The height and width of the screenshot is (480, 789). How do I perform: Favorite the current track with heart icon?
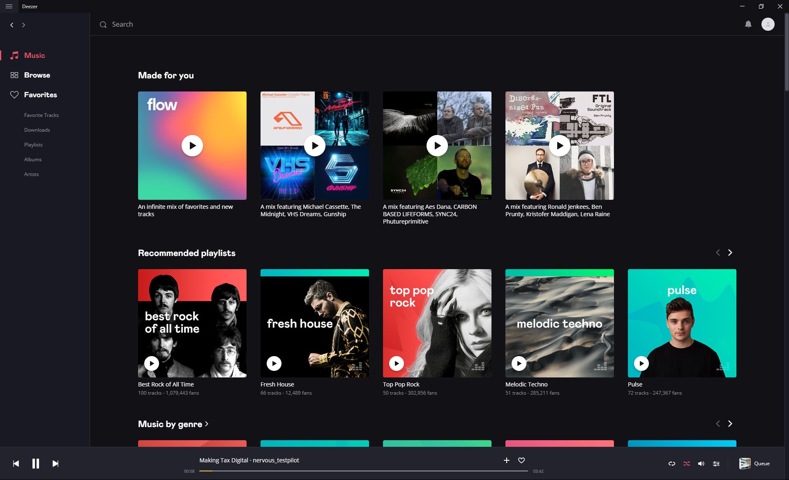point(521,460)
